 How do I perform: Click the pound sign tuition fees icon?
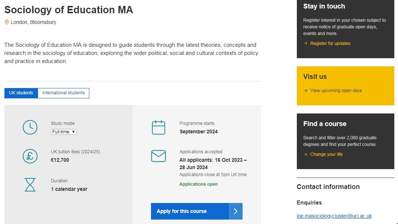[30, 156]
